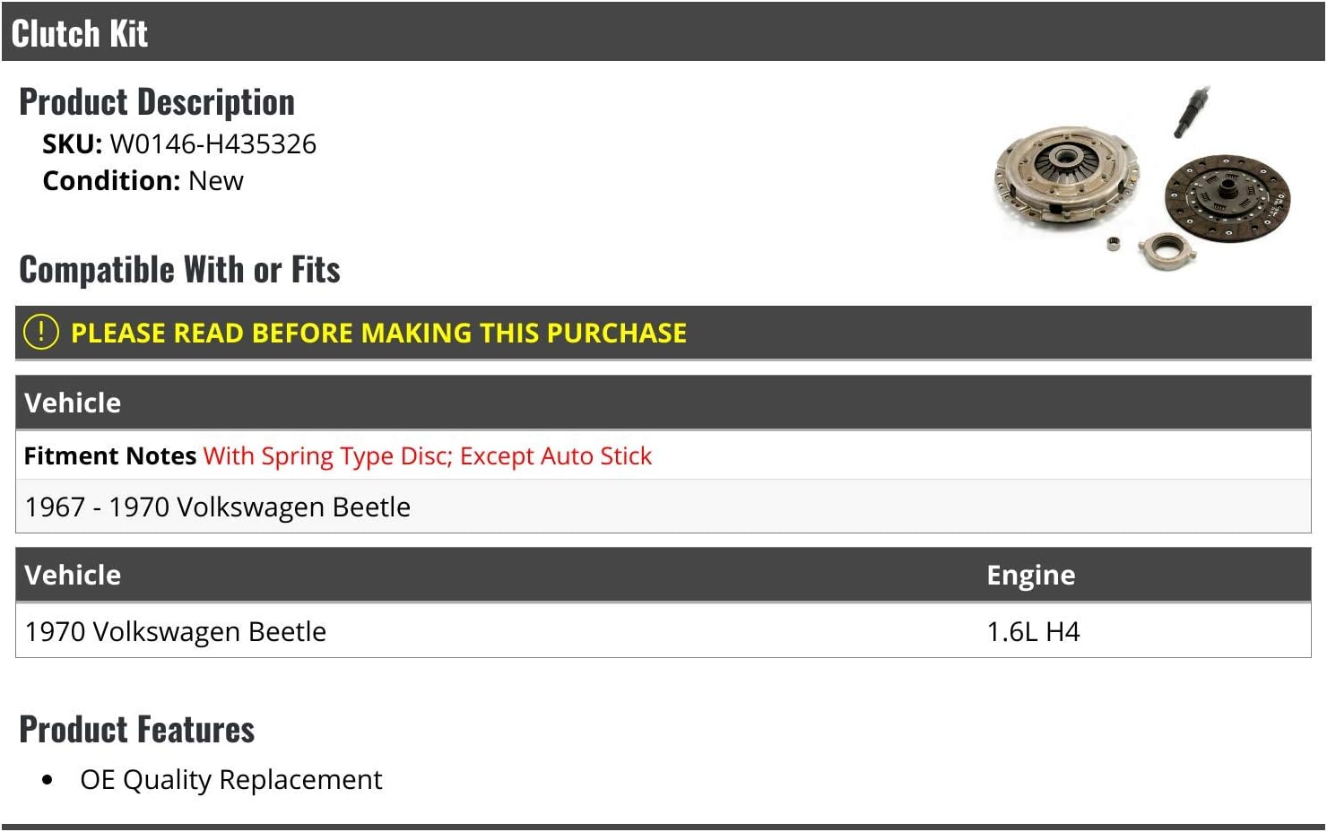Click the red fitment note about Spring Type Disc
This screenshot has height=832, width=1327.
[x=428, y=456]
